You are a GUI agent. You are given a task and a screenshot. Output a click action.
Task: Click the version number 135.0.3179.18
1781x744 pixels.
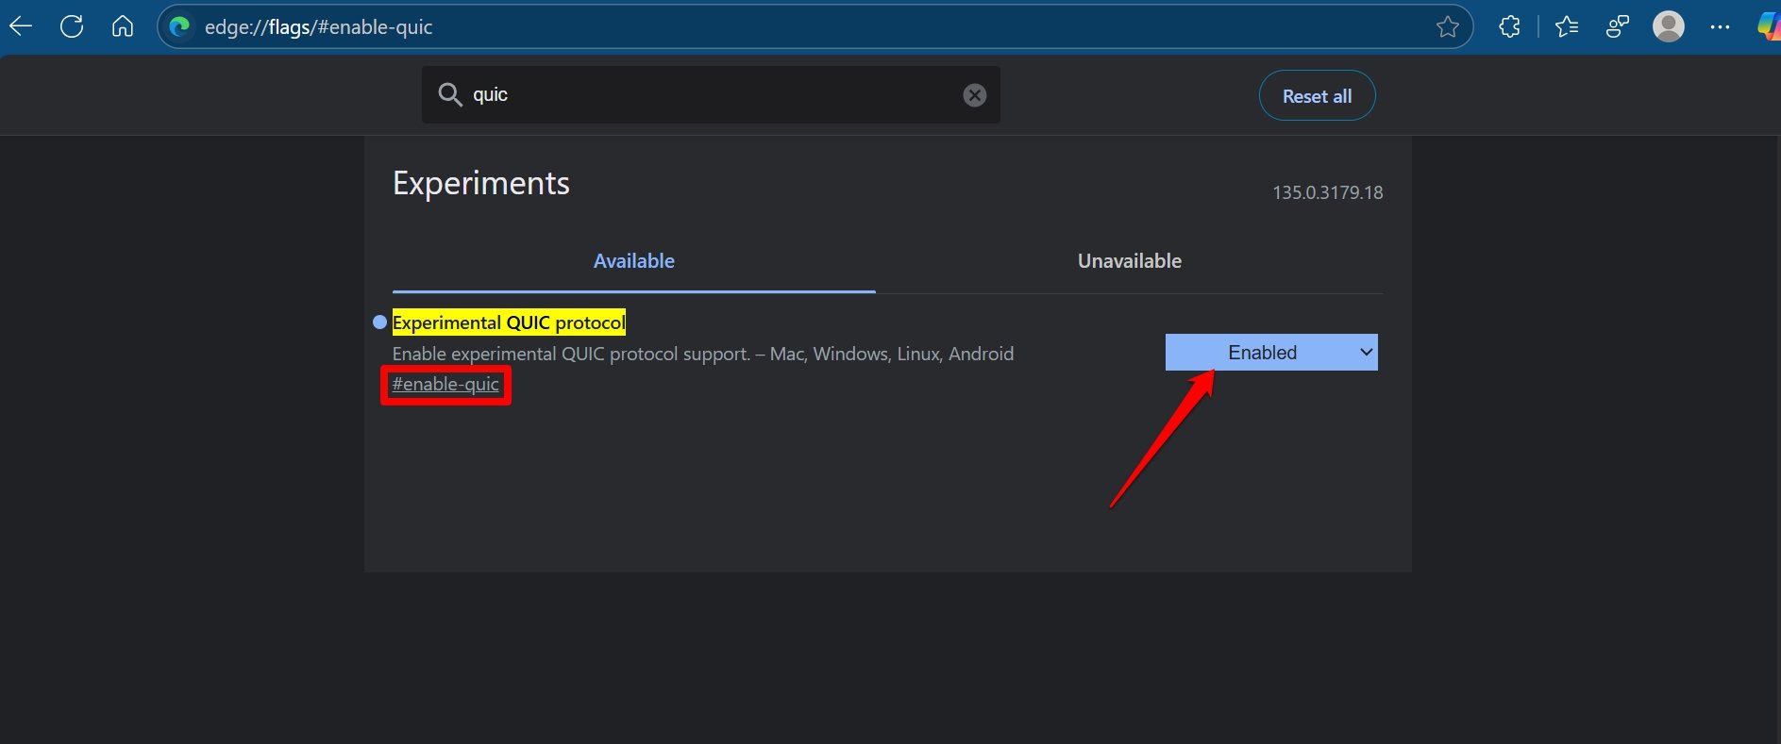pyautogui.click(x=1328, y=192)
